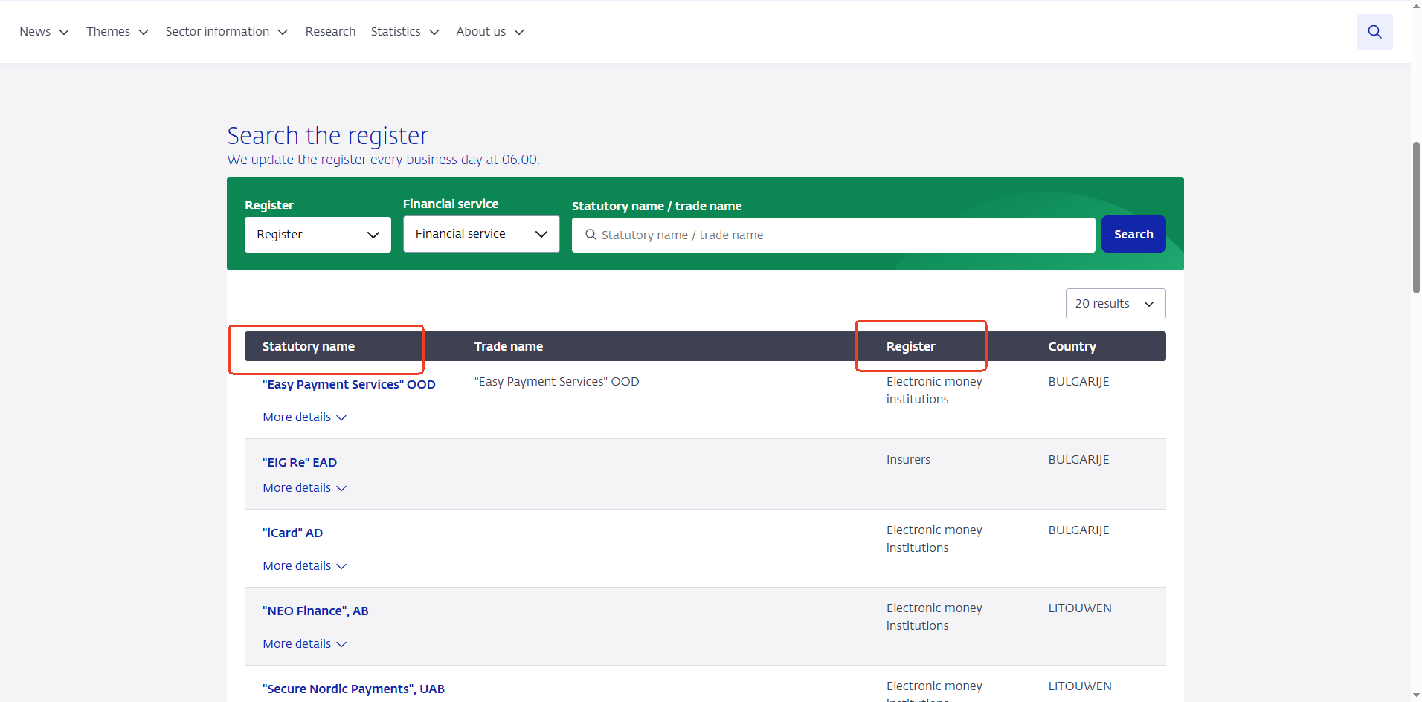Expand More details under iCard AD
The height and width of the screenshot is (702, 1422).
point(304,566)
